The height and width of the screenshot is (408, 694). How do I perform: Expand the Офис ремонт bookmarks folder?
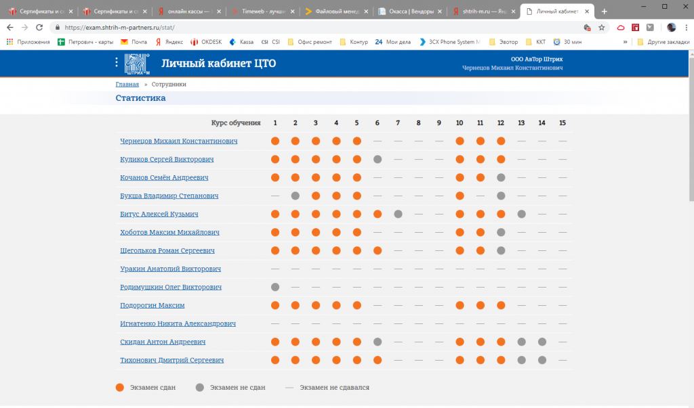(310, 42)
